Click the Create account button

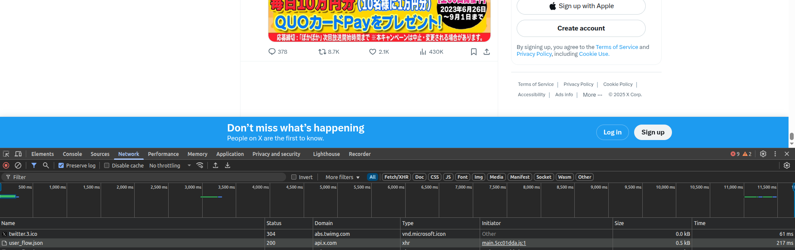pos(581,28)
